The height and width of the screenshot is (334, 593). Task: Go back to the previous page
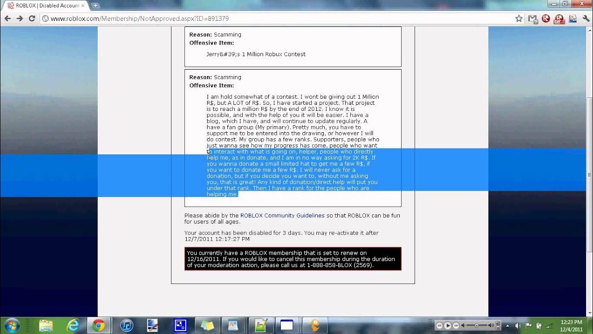[x=7, y=19]
